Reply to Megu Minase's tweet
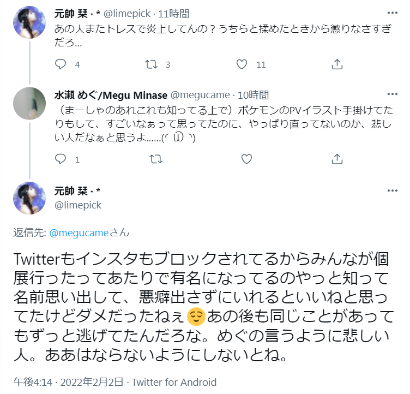Screen dimensions: 410x394 click(61, 159)
